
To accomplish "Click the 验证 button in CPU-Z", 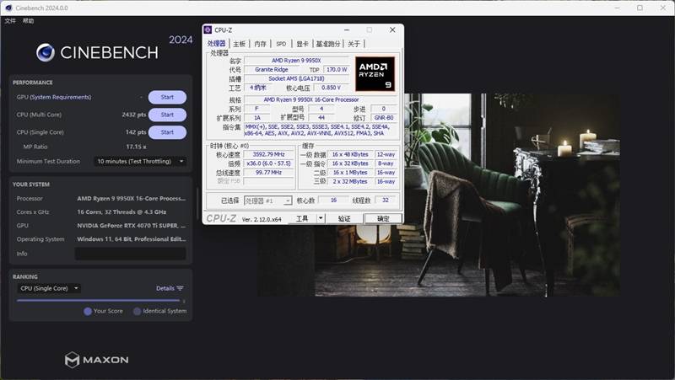I will point(344,218).
